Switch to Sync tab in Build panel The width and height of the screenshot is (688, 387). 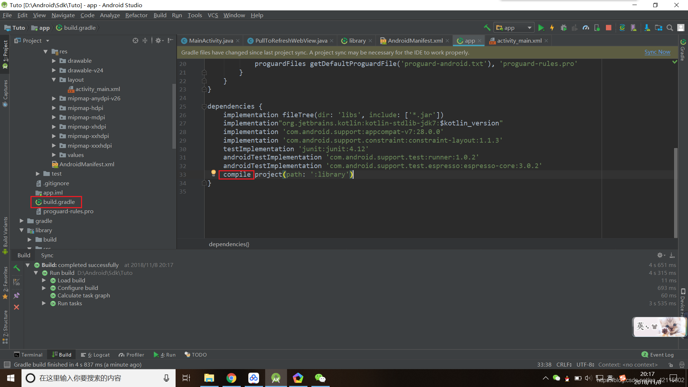47,255
